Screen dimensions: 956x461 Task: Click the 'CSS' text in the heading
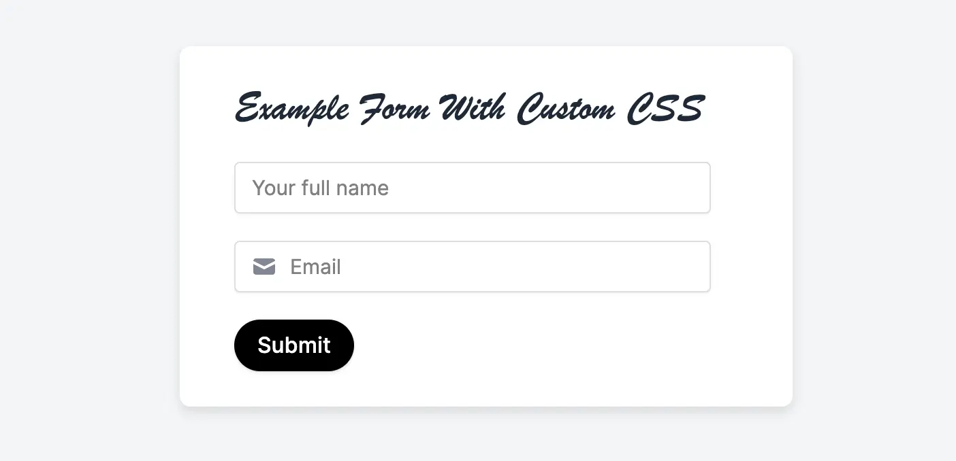pyautogui.click(x=665, y=109)
